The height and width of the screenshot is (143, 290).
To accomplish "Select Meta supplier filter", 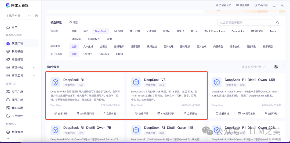I will (x=273, y=31).
